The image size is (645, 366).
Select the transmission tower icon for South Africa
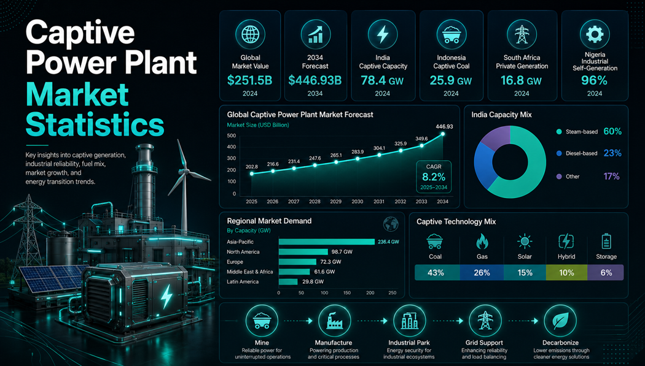522,34
